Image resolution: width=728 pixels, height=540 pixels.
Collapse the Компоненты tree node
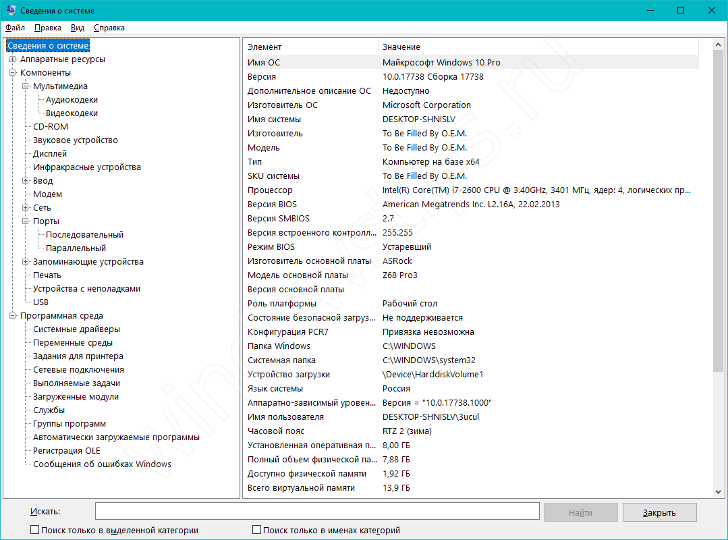12,73
